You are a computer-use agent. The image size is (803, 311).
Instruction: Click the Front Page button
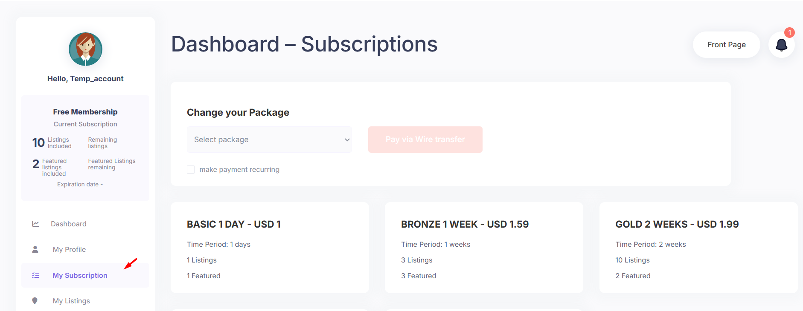tap(726, 45)
